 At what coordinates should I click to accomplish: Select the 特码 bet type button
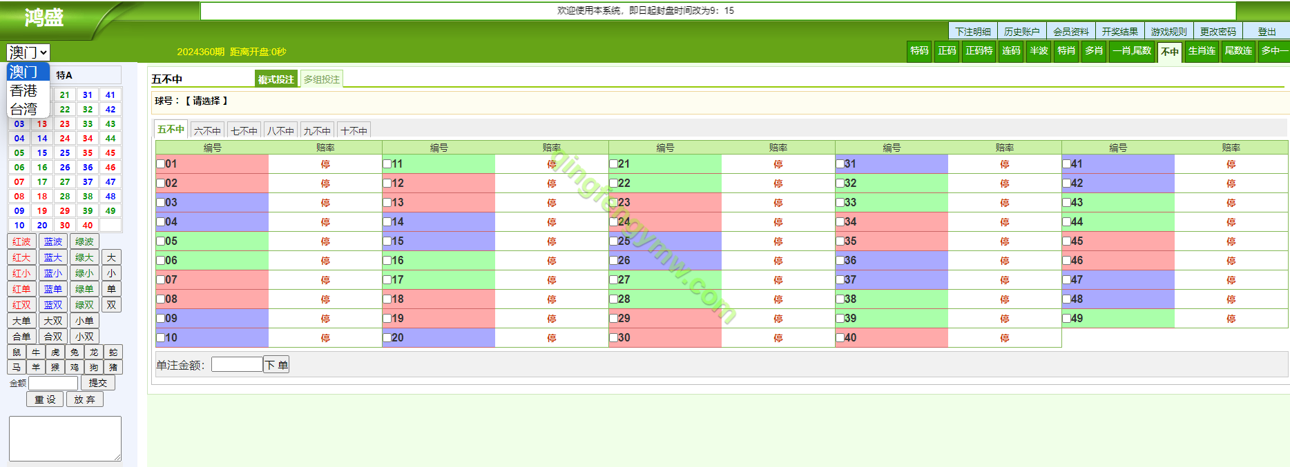click(919, 51)
